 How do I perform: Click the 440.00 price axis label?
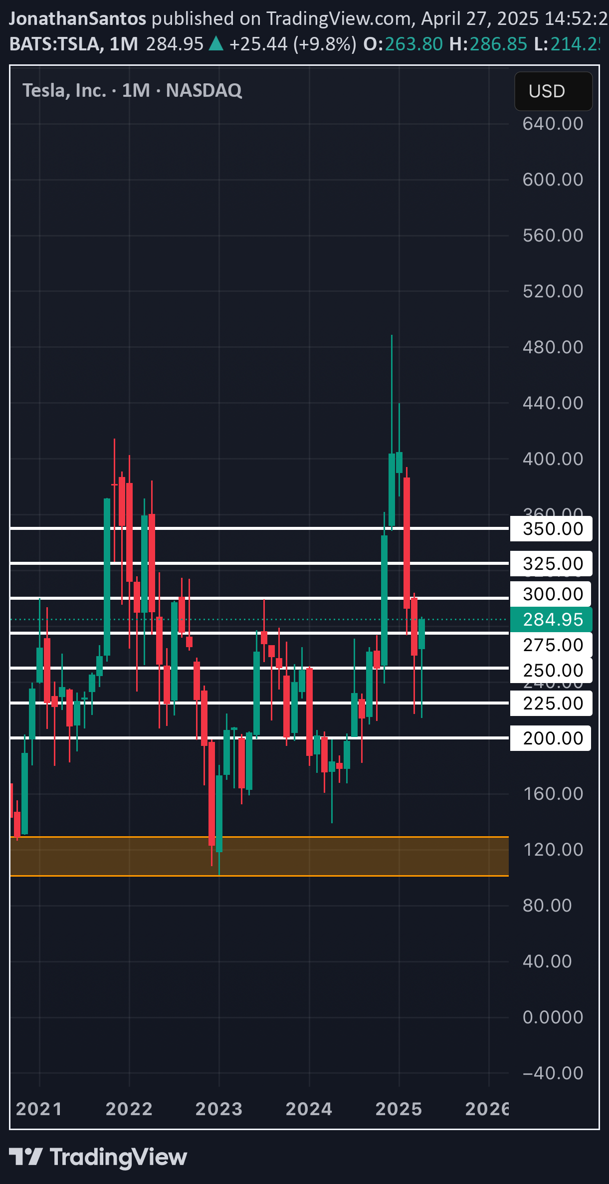553,403
